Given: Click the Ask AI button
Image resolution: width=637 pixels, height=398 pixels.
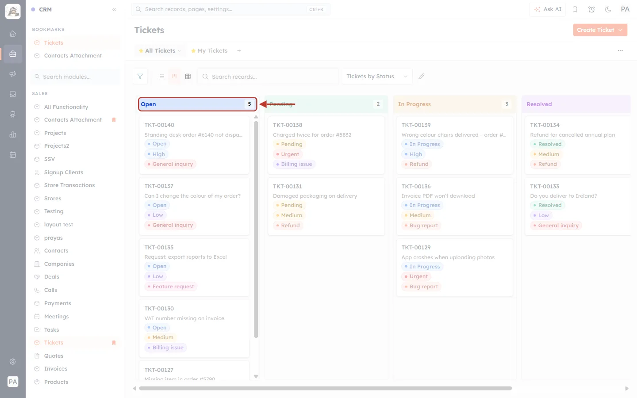Looking at the screenshot, I should click(548, 9).
